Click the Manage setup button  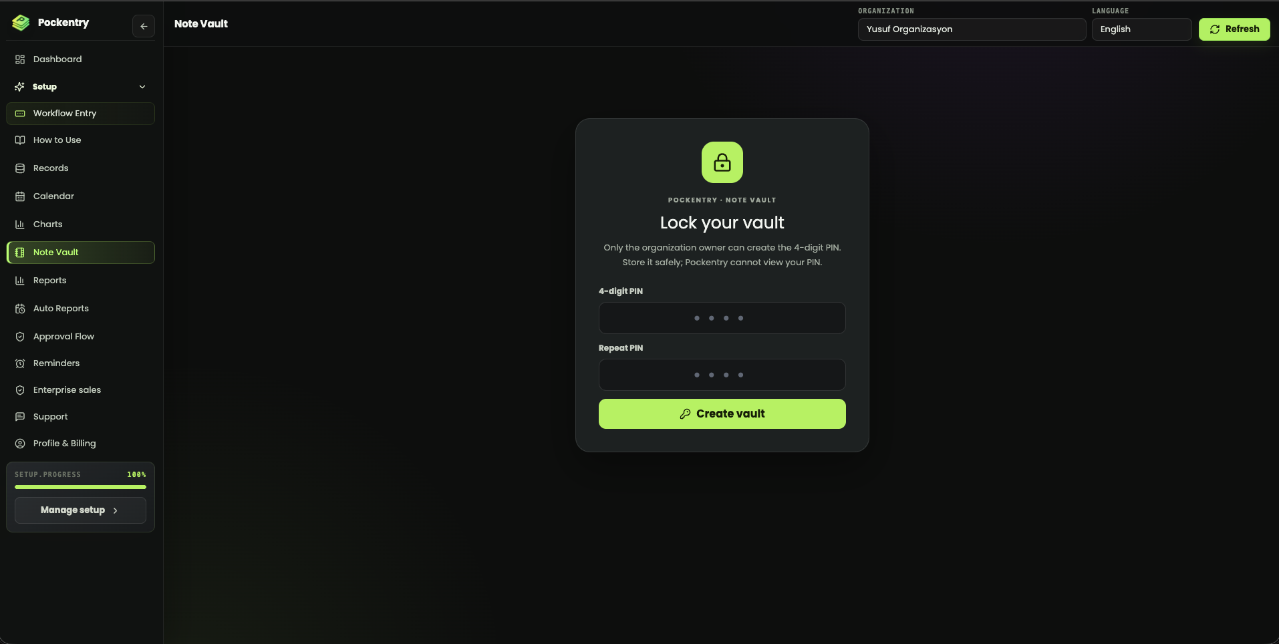coord(80,510)
